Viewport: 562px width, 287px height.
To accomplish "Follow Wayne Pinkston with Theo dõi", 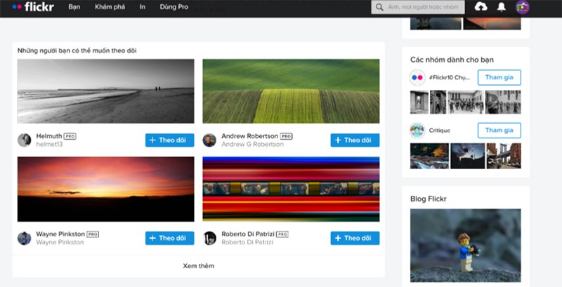I will (x=169, y=239).
